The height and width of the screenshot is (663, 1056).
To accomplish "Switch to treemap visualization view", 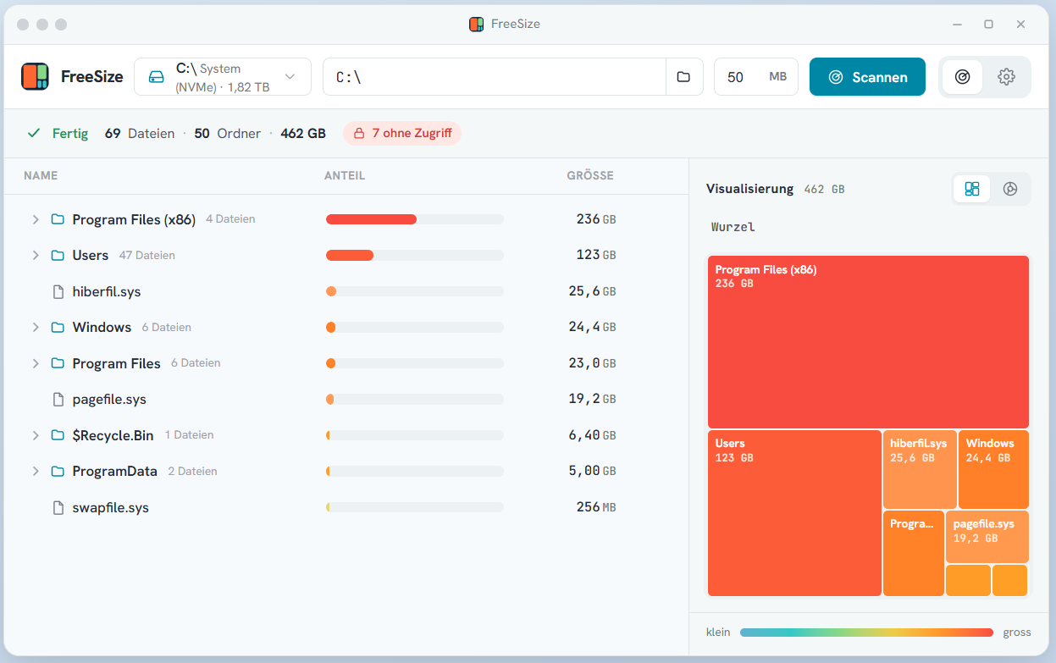I will tap(972, 189).
